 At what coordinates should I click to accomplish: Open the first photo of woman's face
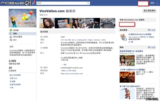point(47,23)
